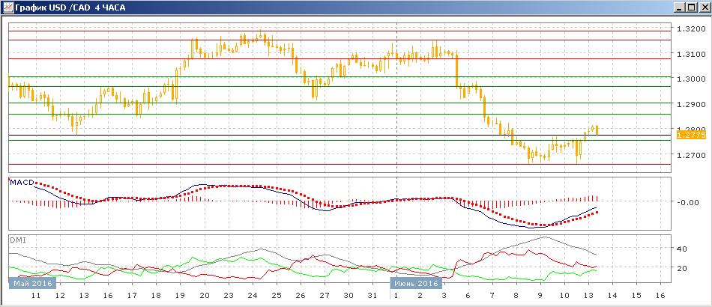Click date 24 on the time axis
The image size is (712, 307).
point(252,295)
